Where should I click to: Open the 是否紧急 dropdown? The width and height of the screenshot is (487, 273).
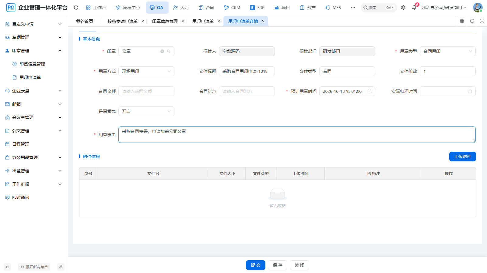(146, 111)
